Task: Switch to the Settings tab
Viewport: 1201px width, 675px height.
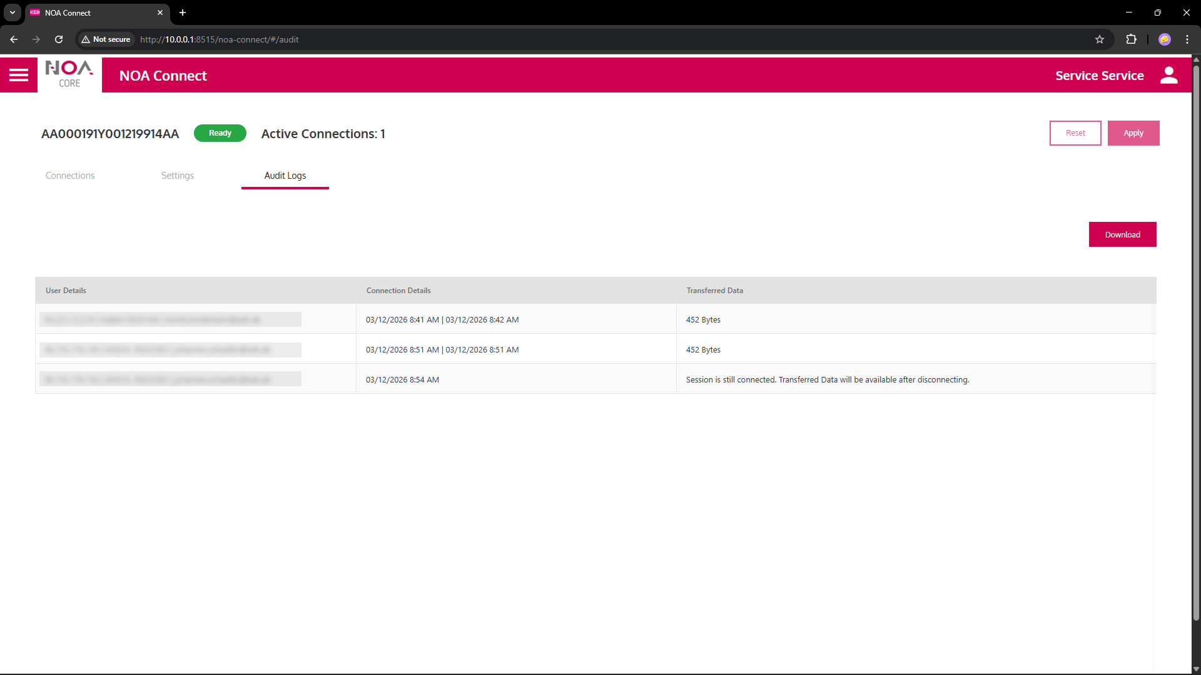Action: (x=178, y=176)
